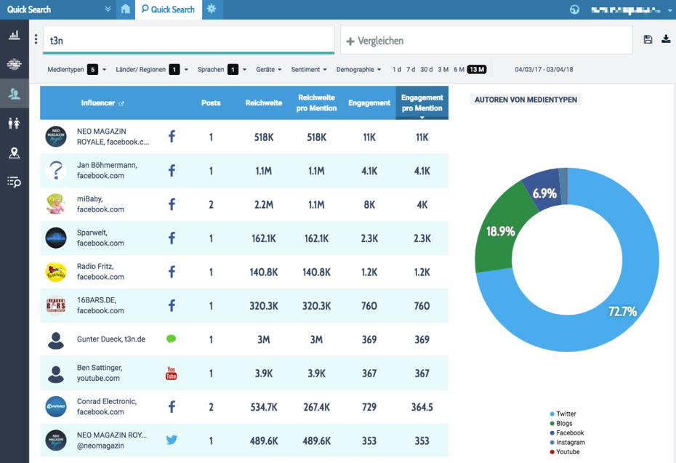Click the Facebook legend color dot
The width and height of the screenshot is (676, 463).
[x=552, y=432]
